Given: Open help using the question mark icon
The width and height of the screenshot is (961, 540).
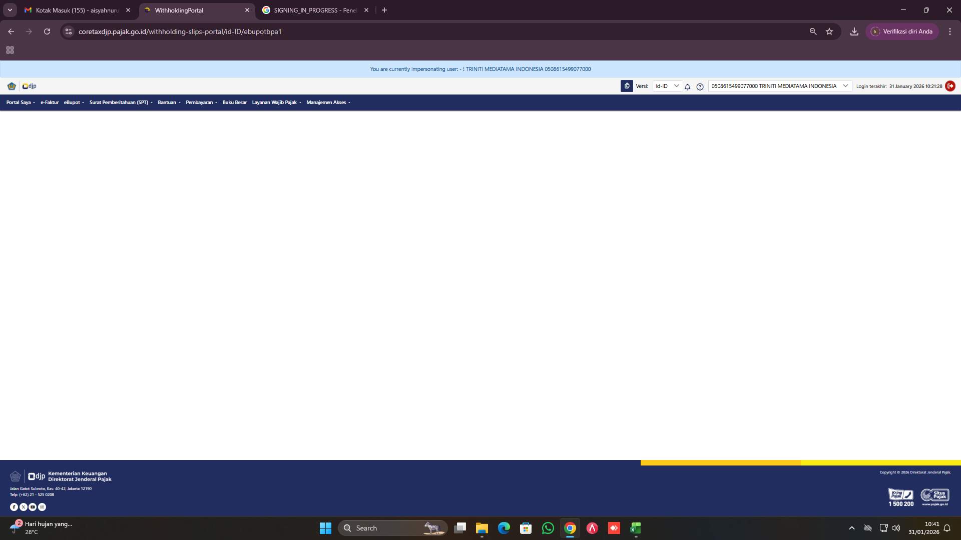Looking at the screenshot, I should [699, 86].
